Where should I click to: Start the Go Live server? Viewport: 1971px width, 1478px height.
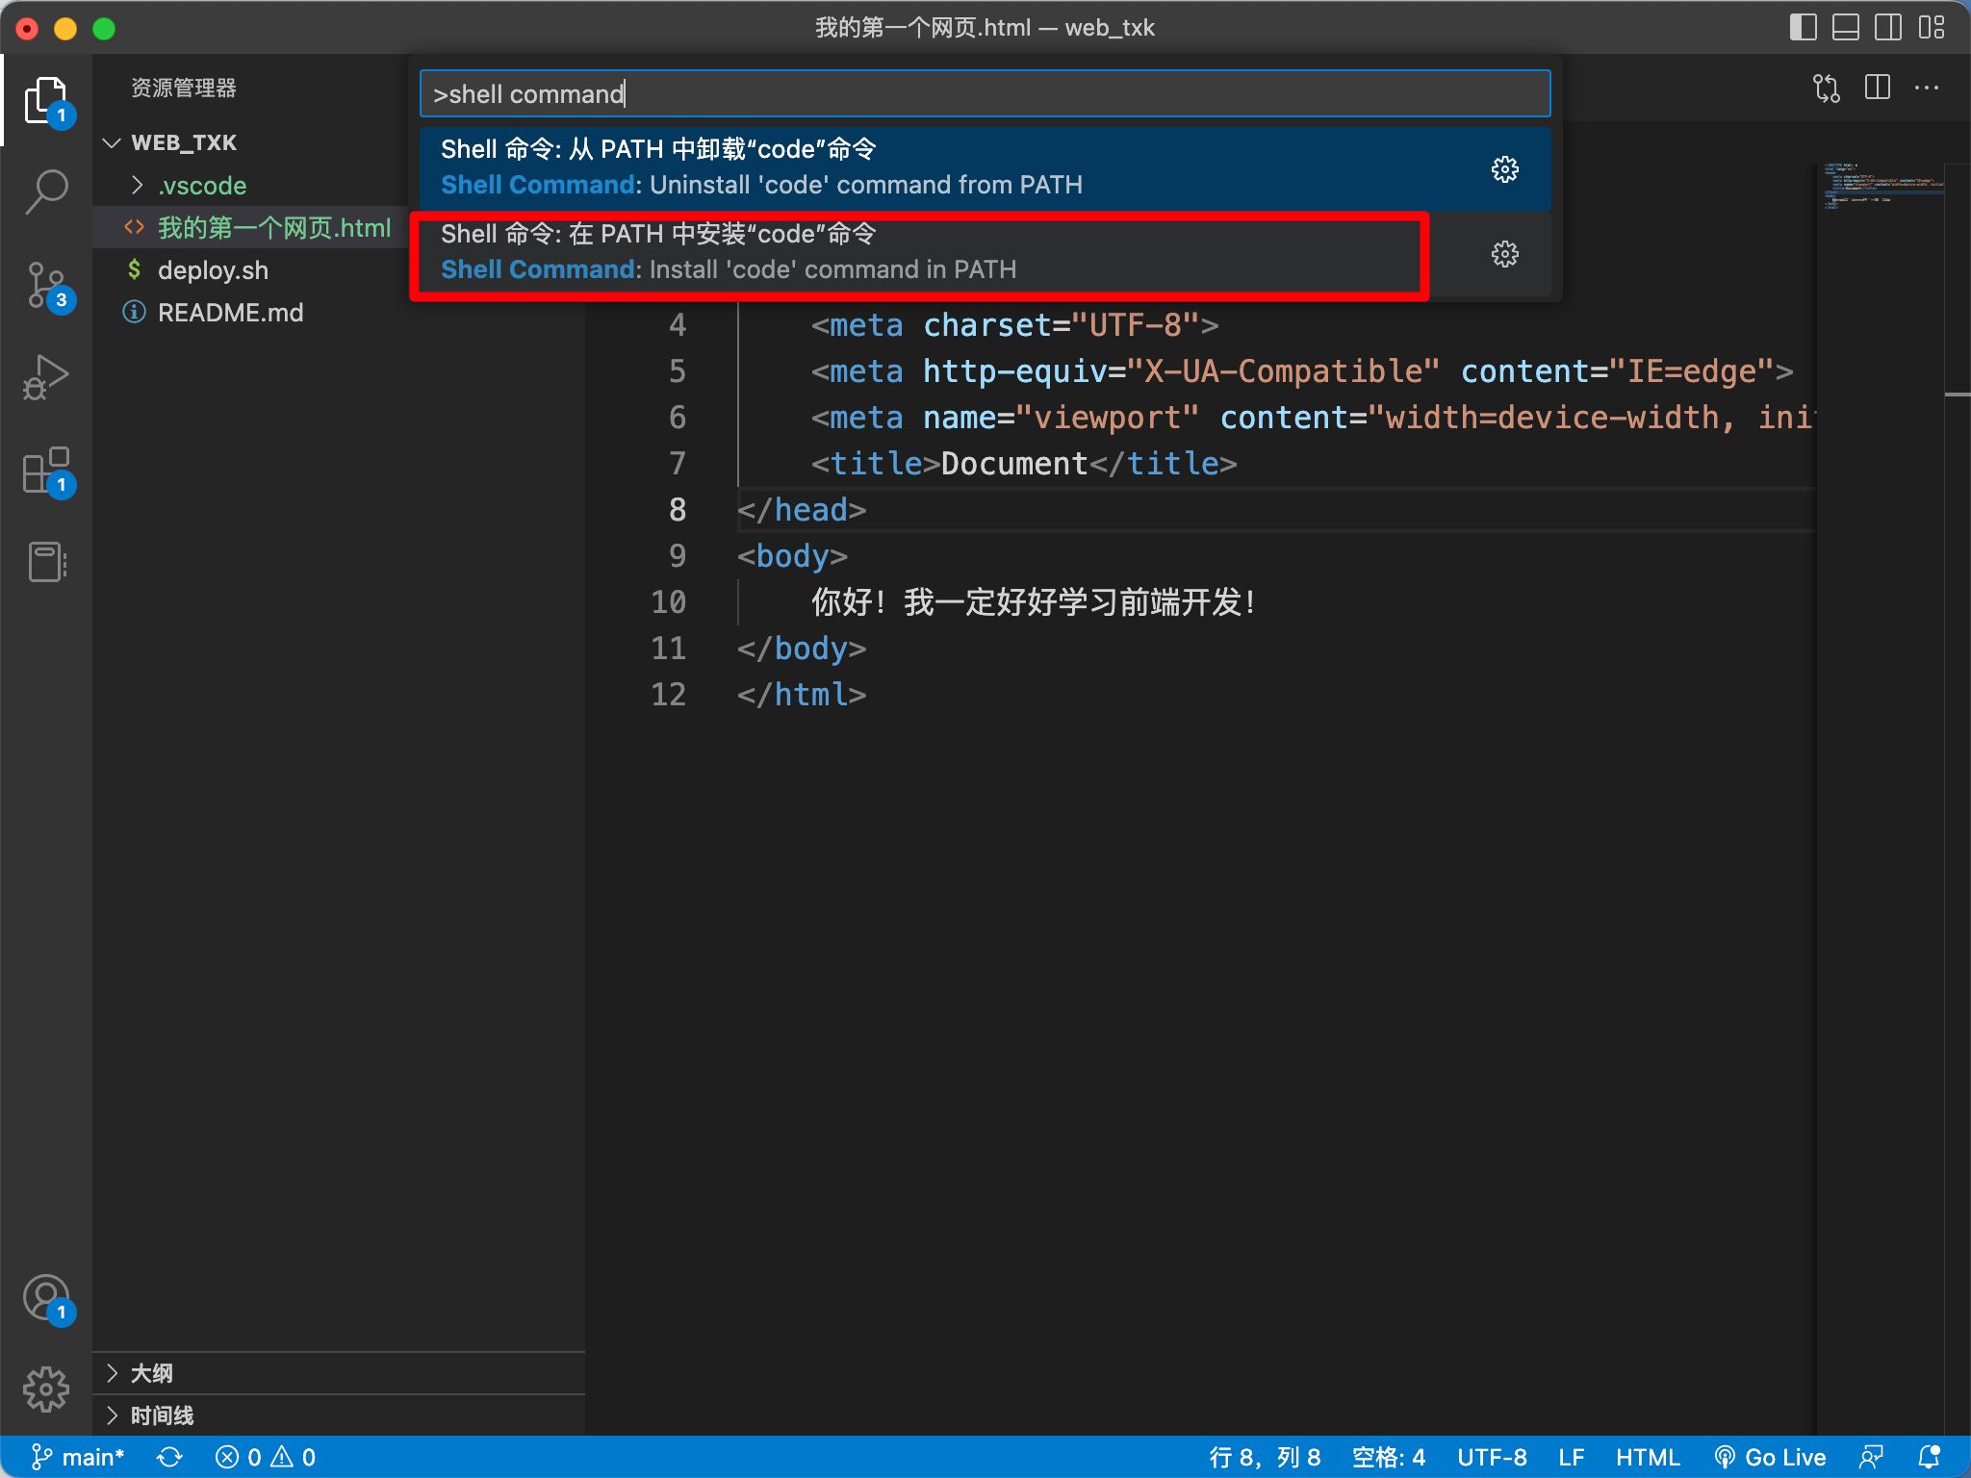point(1771,1457)
